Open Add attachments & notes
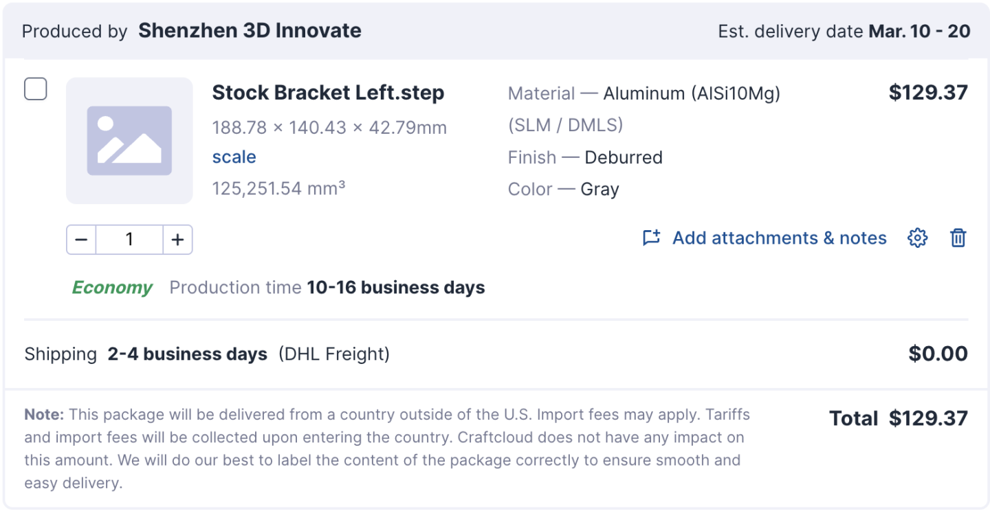 click(779, 238)
